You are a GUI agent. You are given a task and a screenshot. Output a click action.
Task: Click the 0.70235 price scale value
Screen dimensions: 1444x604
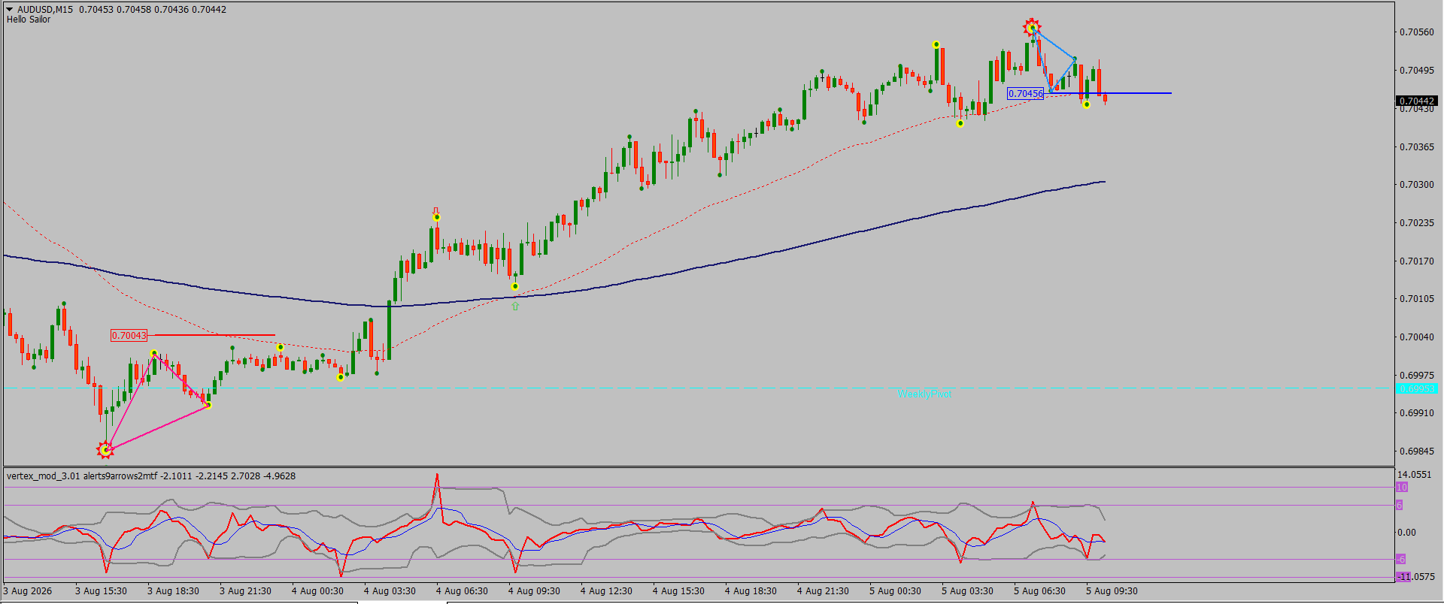coord(1416,223)
